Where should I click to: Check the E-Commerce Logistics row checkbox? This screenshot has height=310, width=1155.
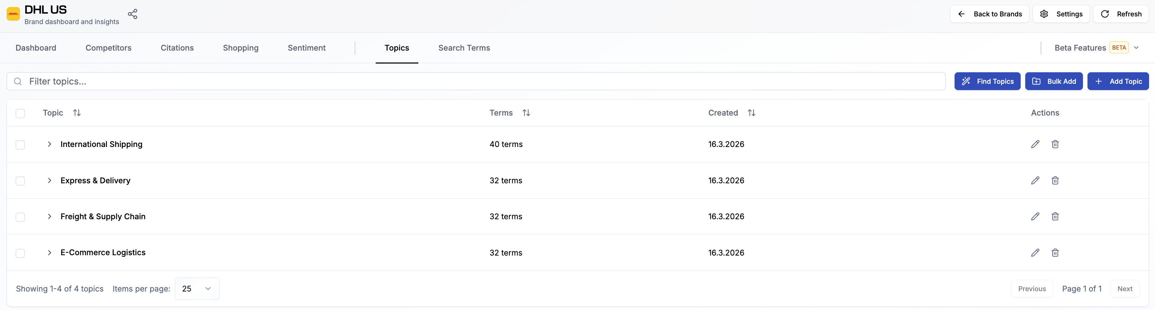point(20,253)
